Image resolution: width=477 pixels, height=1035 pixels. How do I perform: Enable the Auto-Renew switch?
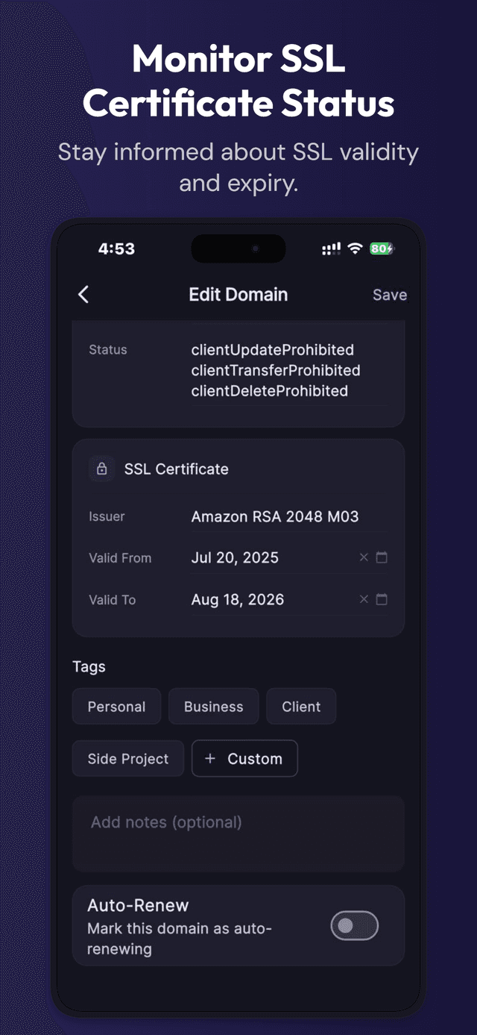(x=354, y=926)
